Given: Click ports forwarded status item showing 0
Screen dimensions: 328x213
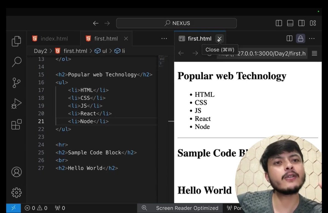Looking at the screenshot, I should click(60, 208).
